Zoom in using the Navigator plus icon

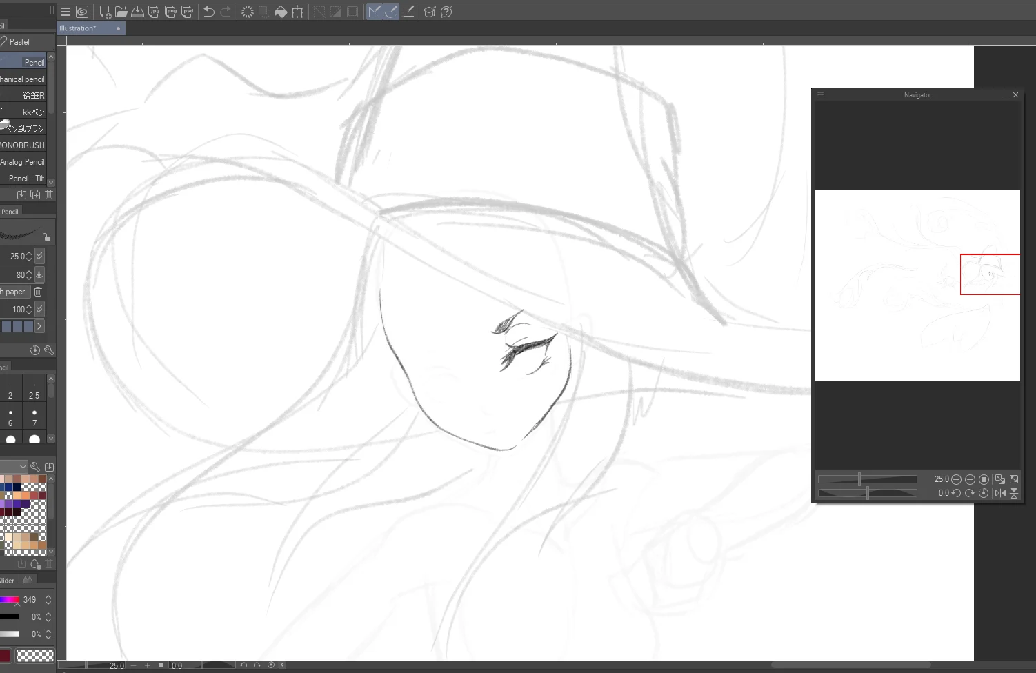click(970, 479)
